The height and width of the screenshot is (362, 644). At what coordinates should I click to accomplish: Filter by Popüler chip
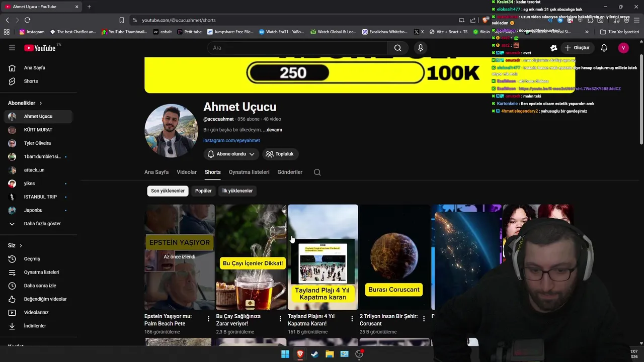click(x=203, y=191)
